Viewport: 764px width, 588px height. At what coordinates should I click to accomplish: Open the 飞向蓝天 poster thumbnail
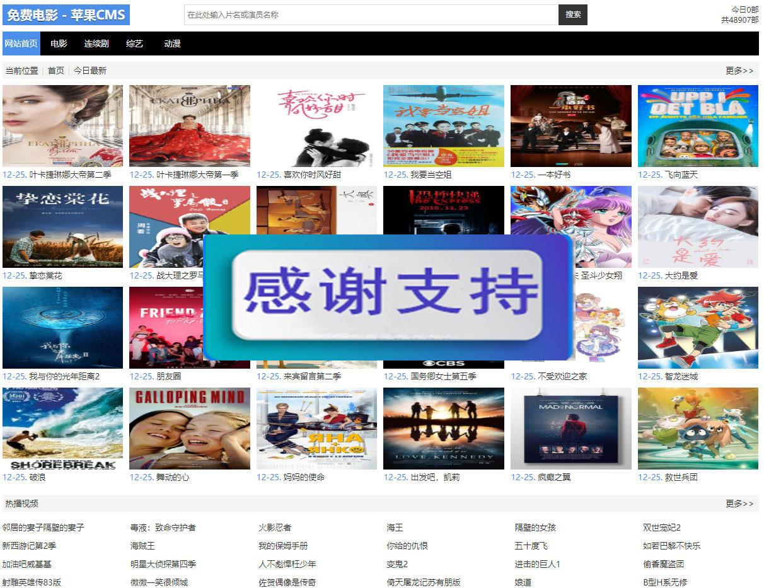click(698, 126)
